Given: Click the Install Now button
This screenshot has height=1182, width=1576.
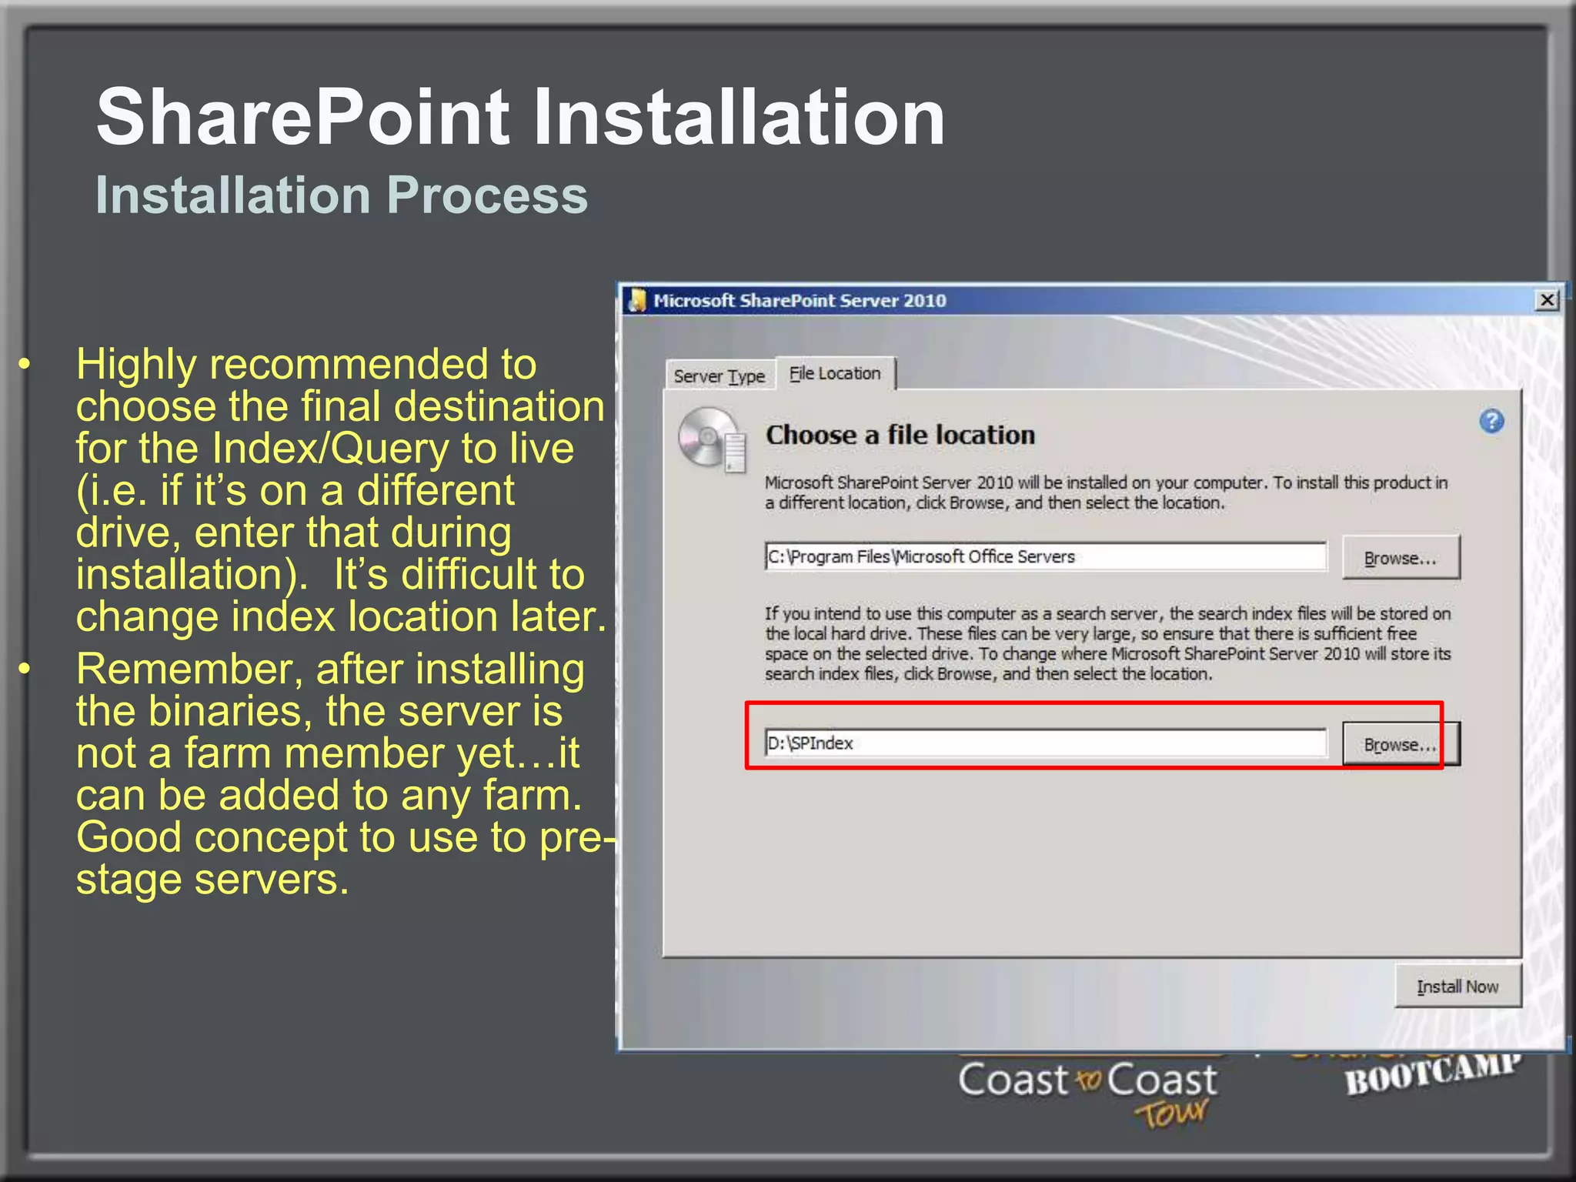Looking at the screenshot, I should click(x=1457, y=986).
